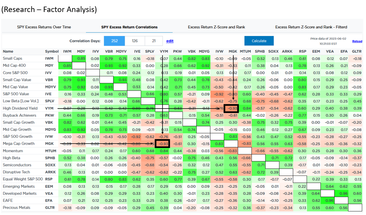
Task: Click the SPLV column header
Action: tap(150, 52)
